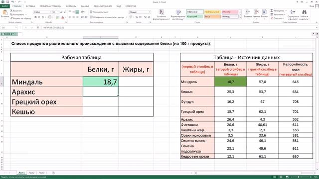Apply Хороший cell style
This screenshot has height=179, width=319.
(x=195, y=16)
